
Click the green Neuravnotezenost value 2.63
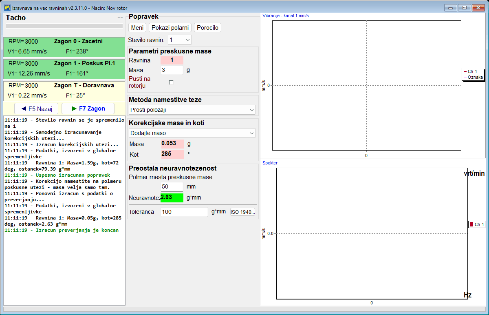coord(172,198)
